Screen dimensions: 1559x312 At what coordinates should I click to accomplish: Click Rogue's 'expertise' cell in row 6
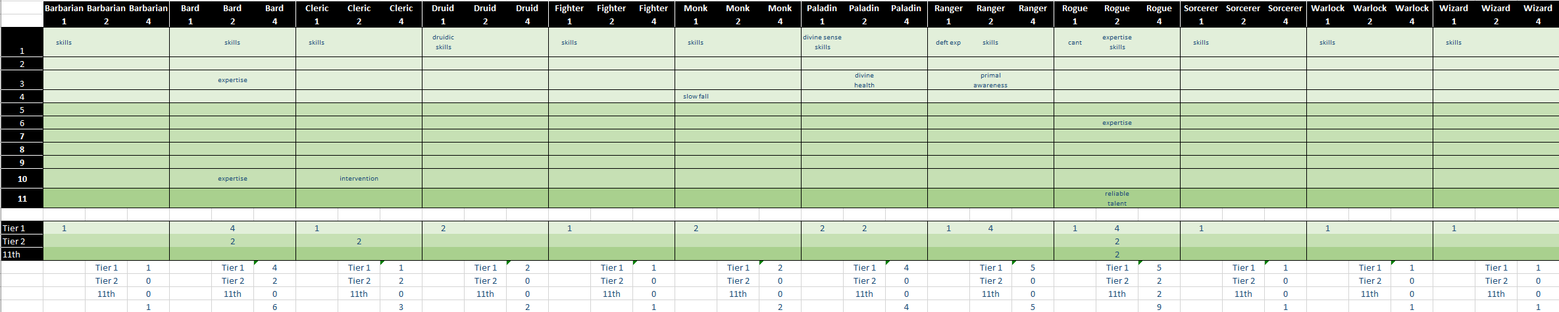pyautogui.click(x=1117, y=123)
